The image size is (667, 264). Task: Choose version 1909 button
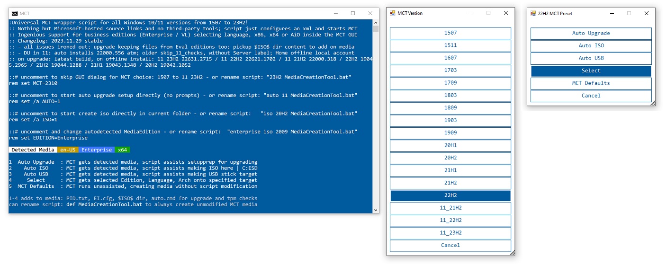pyautogui.click(x=451, y=133)
